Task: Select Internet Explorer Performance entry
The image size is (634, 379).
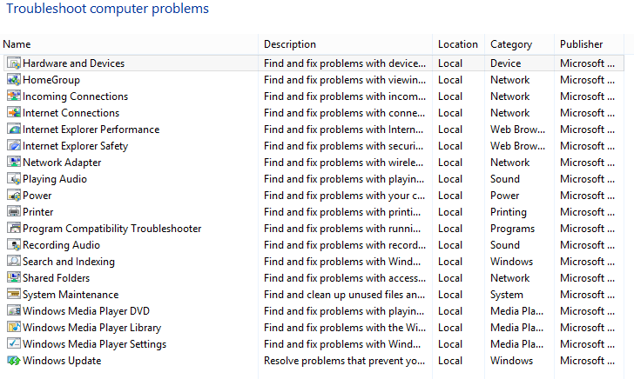Action: 91,130
